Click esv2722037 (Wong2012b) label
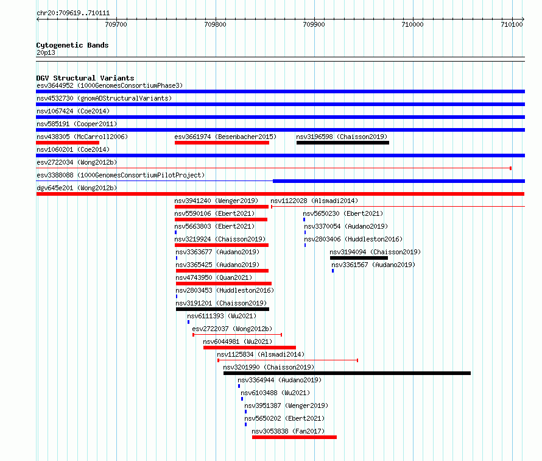 pos(232,329)
